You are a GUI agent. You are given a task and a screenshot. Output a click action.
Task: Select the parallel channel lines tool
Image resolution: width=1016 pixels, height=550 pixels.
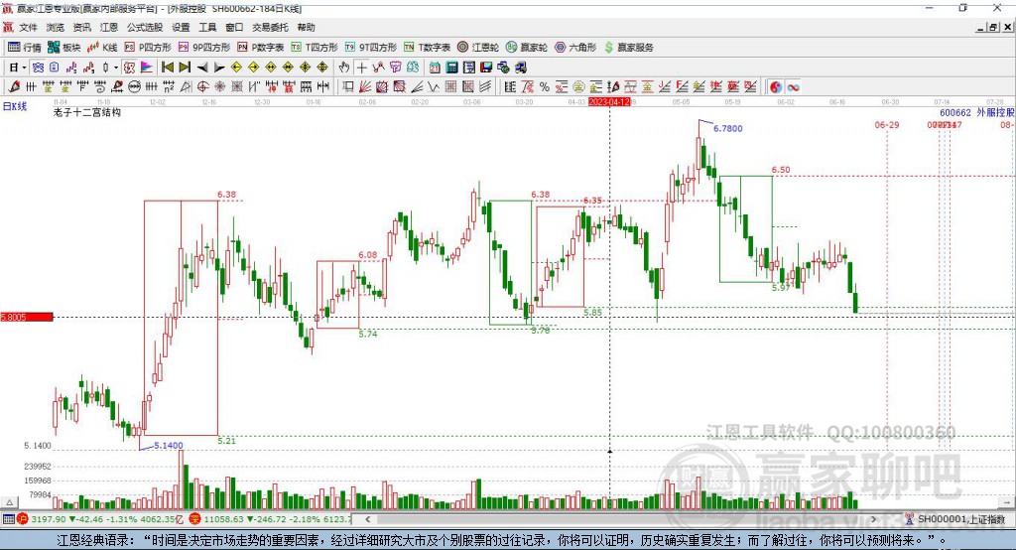point(484,87)
